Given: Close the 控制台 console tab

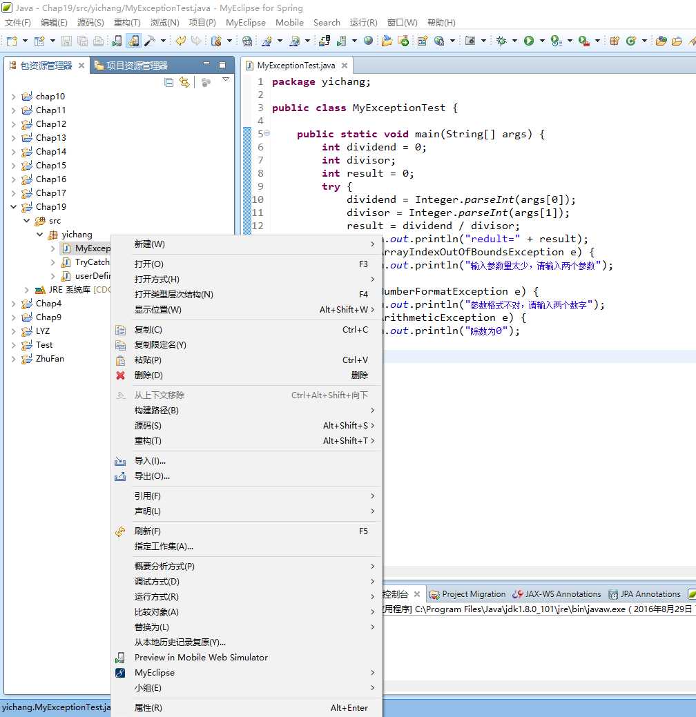Looking at the screenshot, I should [x=417, y=594].
